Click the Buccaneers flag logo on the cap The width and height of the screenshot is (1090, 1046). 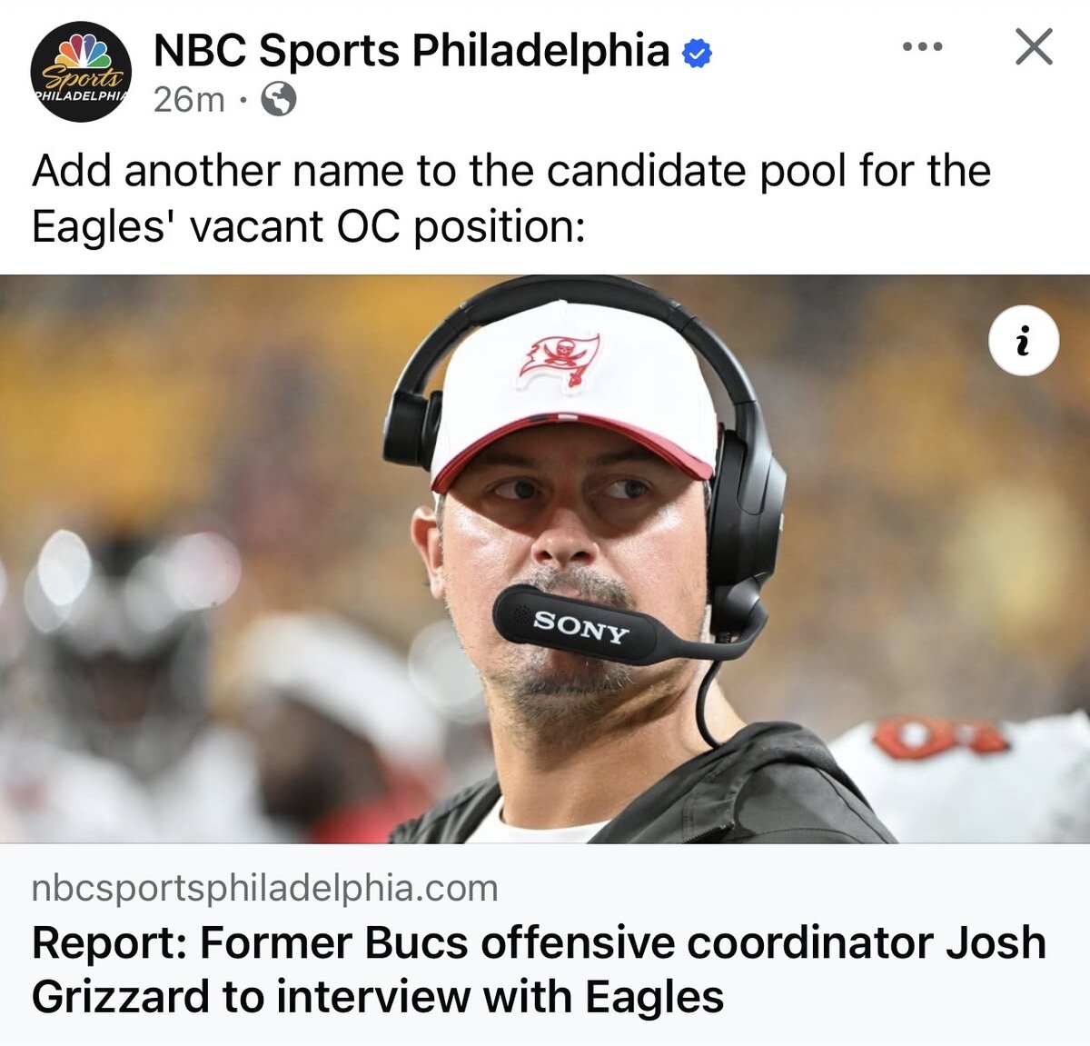pos(560,361)
